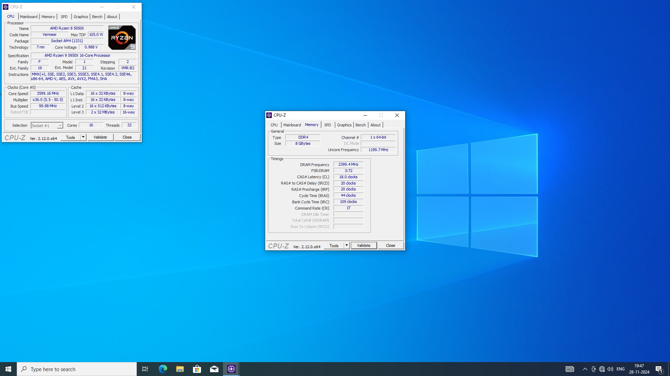This screenshot has width=670, height=376.
Task: Click the Multiplier value x36.0
Action: coord(48,100)
